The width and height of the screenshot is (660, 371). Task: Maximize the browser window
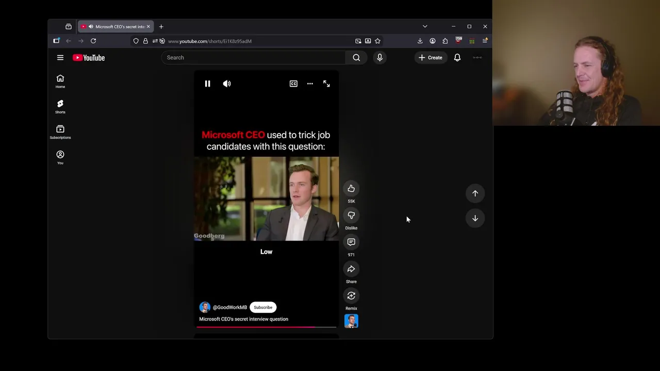click(469, 26)
